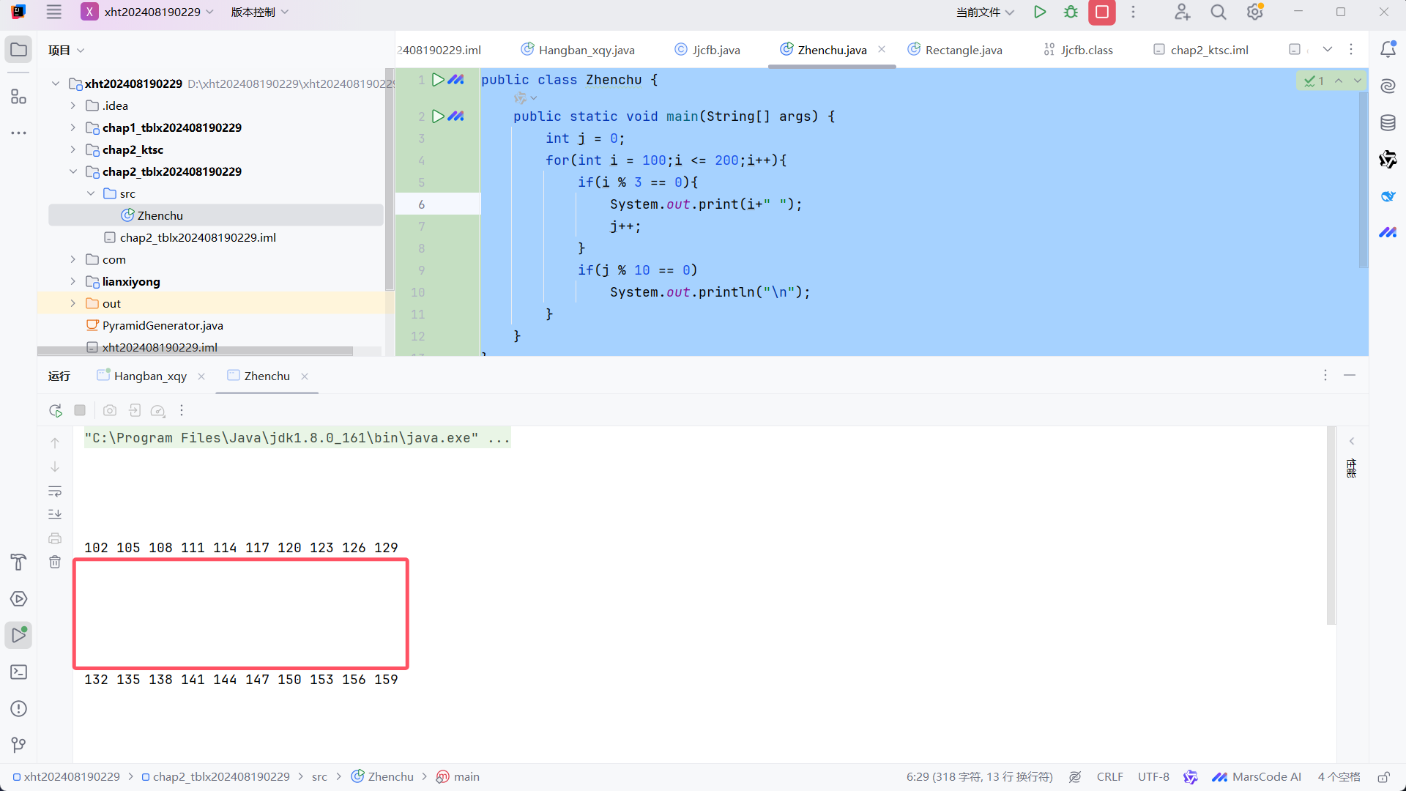Toggle soft-wrap in the console

pos(55,491)
